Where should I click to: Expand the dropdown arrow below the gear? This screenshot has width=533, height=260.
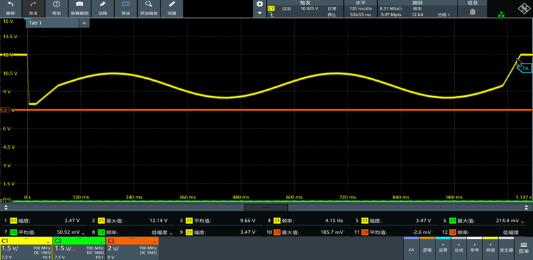(x=260, y=13)
